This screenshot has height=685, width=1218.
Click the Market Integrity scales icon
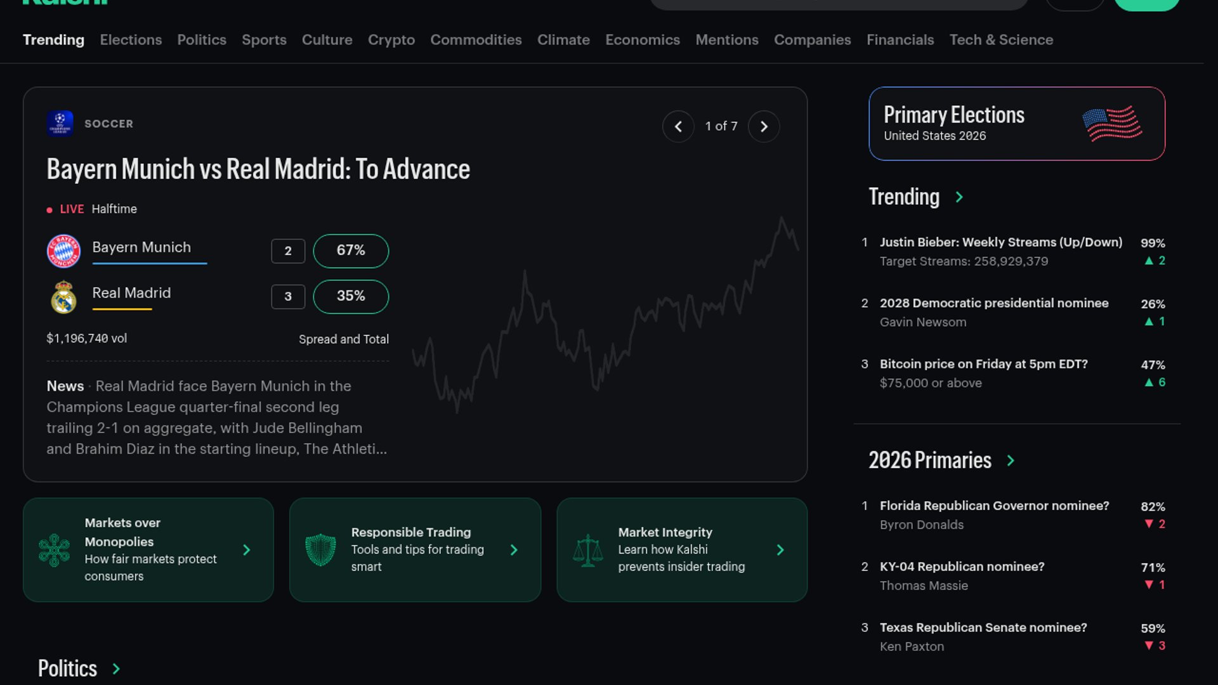tap(587, 550)
